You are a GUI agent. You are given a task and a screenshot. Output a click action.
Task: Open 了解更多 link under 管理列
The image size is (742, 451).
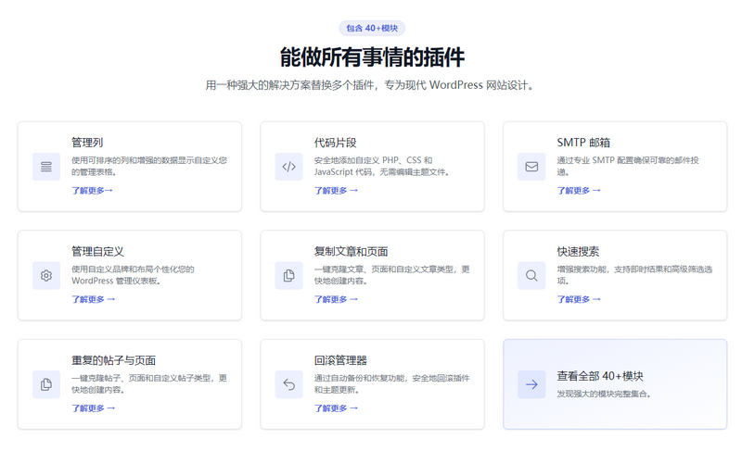[92, 191]
